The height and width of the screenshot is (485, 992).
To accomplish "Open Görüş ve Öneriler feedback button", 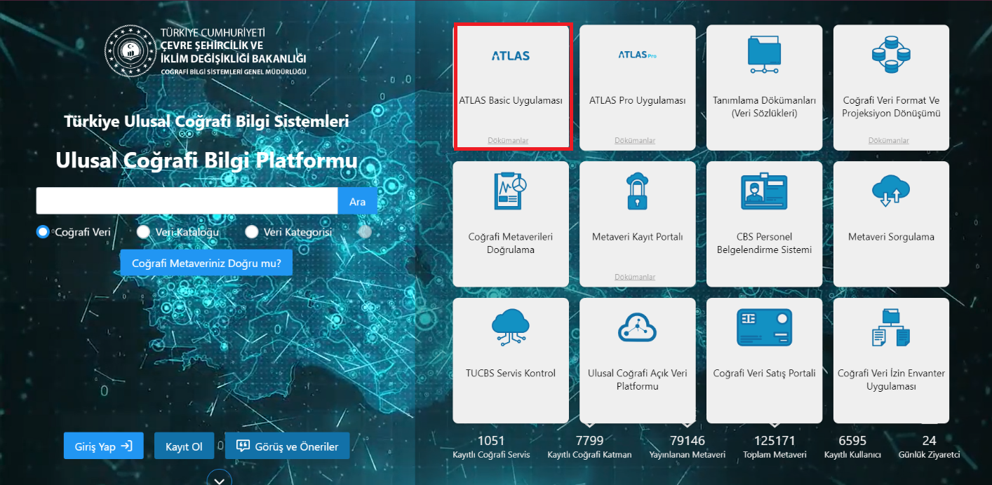I will 287,446.
